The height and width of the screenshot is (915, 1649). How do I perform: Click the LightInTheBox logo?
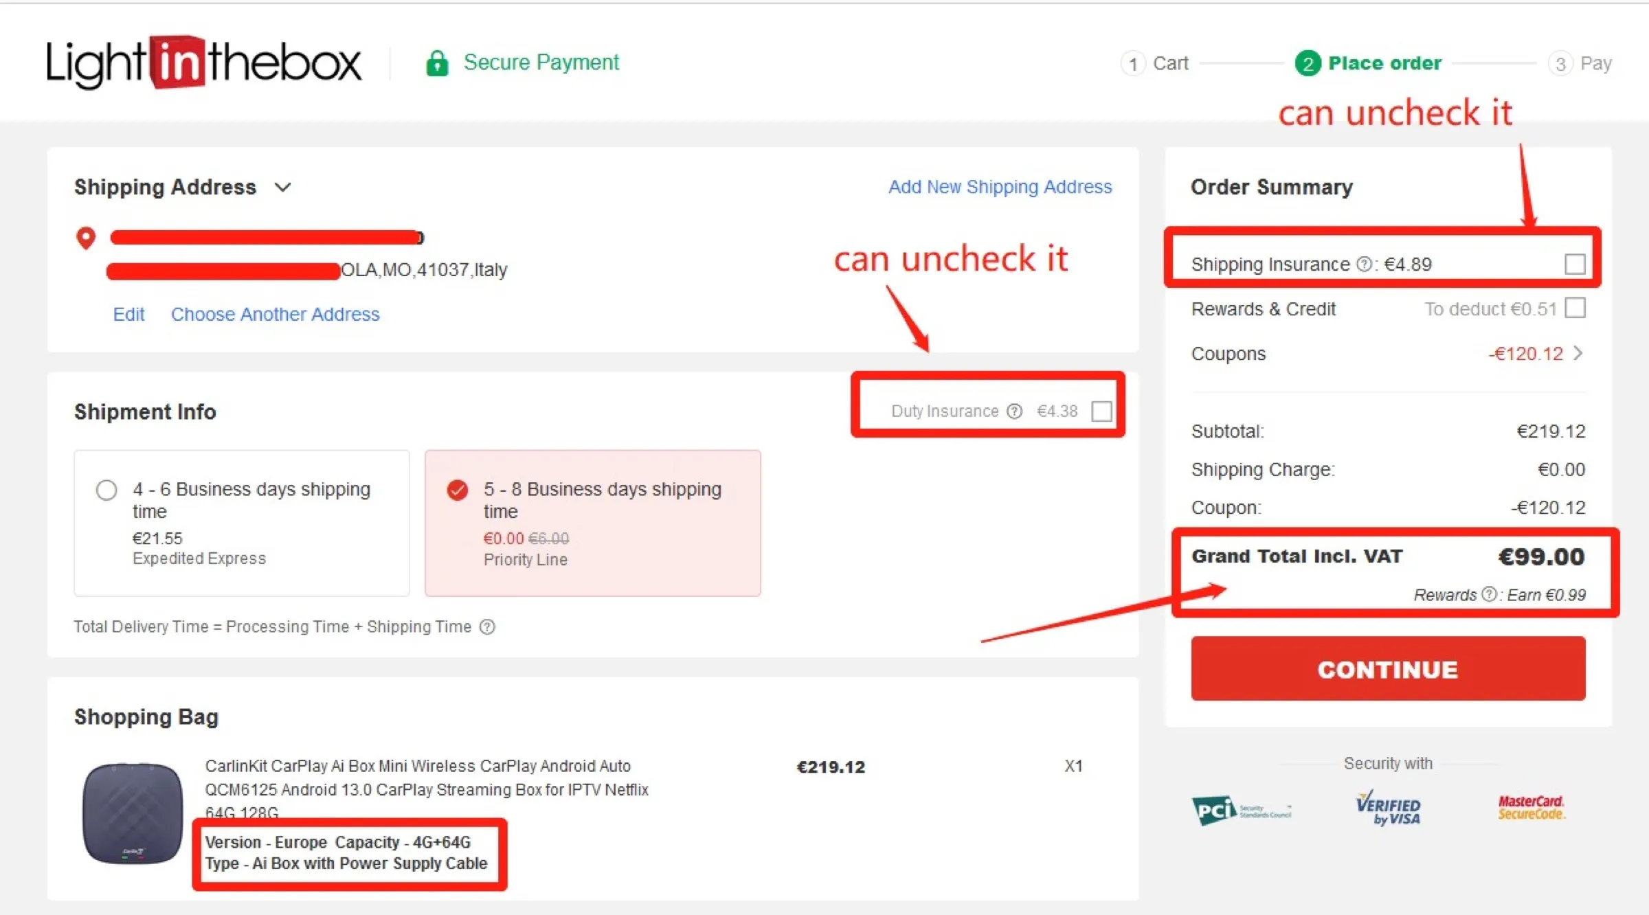click(203, 63)
